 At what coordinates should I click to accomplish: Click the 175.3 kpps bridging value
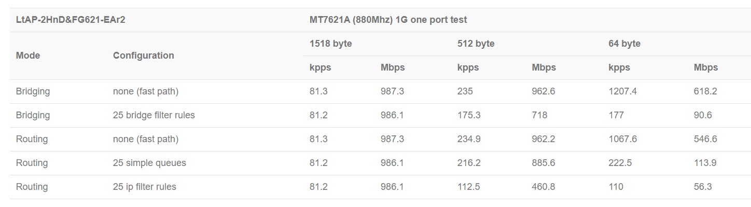pos(469,115)
